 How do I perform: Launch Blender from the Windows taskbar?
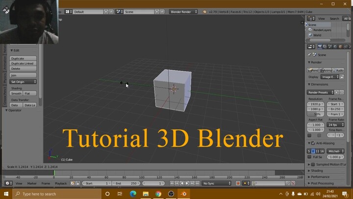click(x=183, y=194)
